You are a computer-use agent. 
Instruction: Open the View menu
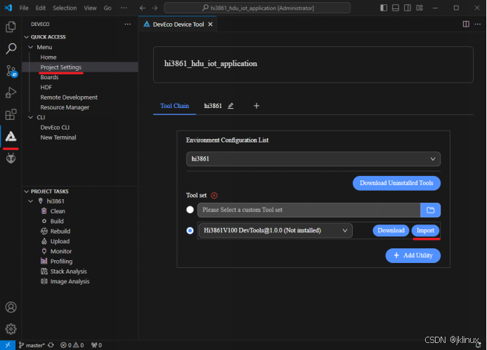click(x=90, y=8)
